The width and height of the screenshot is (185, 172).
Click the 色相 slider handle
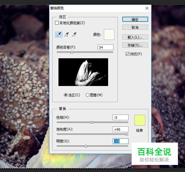coord(92,122)
